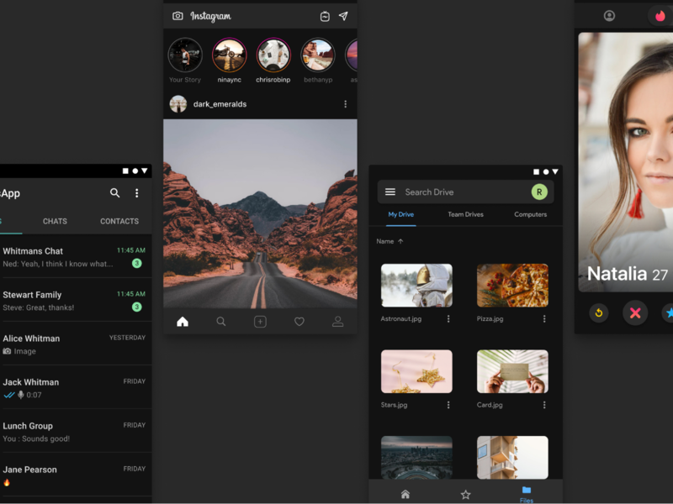
Task: Open Files in Drive bottom bar
Action: pyautogui.click(x=527, y=494)
